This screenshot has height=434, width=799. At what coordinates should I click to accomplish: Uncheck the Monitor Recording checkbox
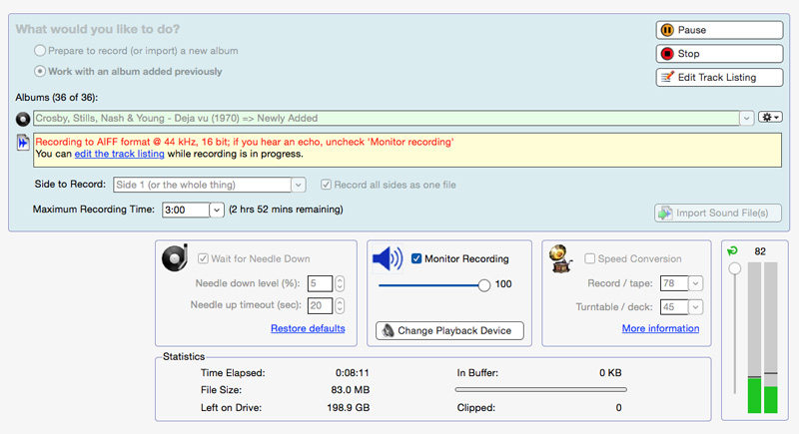point(416,259)
